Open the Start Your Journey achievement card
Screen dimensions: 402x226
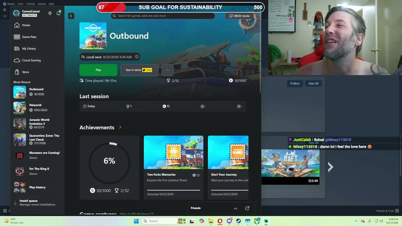coord(228,168)
